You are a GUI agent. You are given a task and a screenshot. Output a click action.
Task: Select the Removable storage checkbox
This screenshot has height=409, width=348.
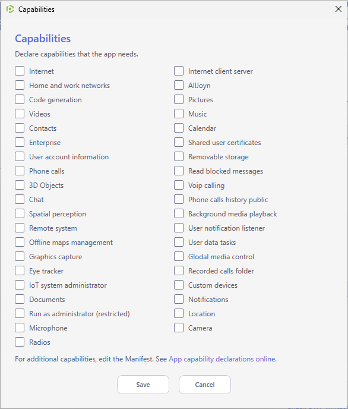click(x=179, y=156)
